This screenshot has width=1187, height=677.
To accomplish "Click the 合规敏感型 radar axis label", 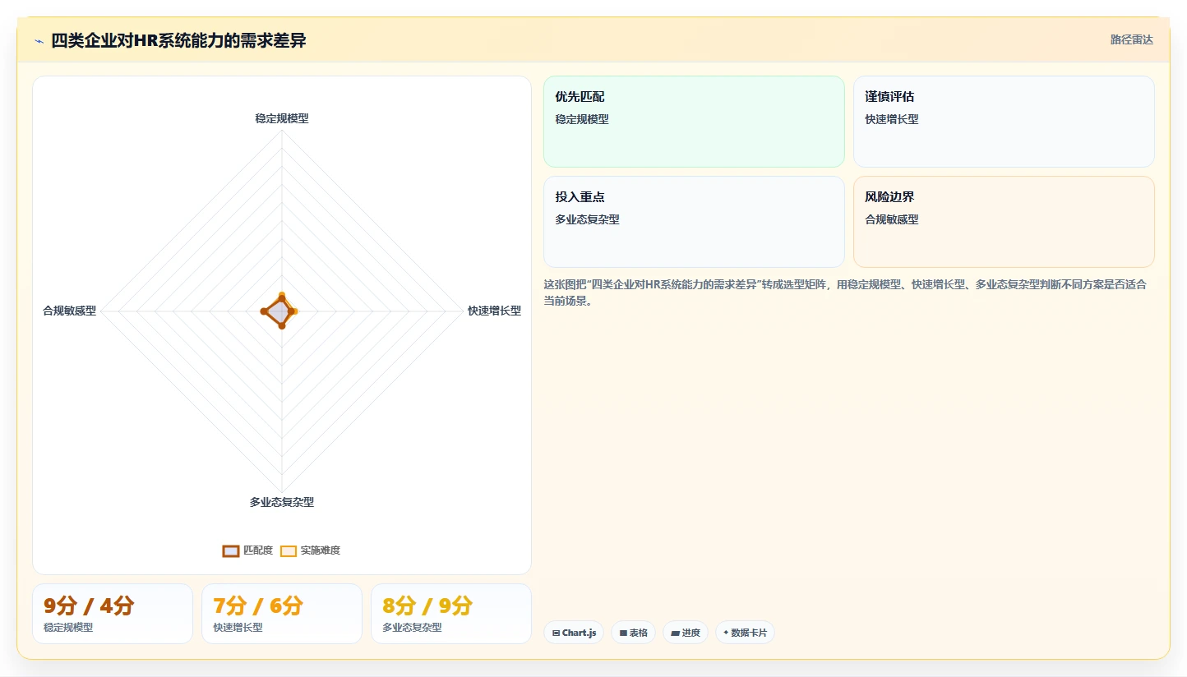I will [70, 311].
